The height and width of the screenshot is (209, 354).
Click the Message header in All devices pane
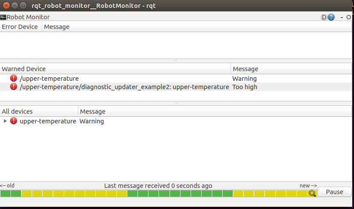(215, 112)
